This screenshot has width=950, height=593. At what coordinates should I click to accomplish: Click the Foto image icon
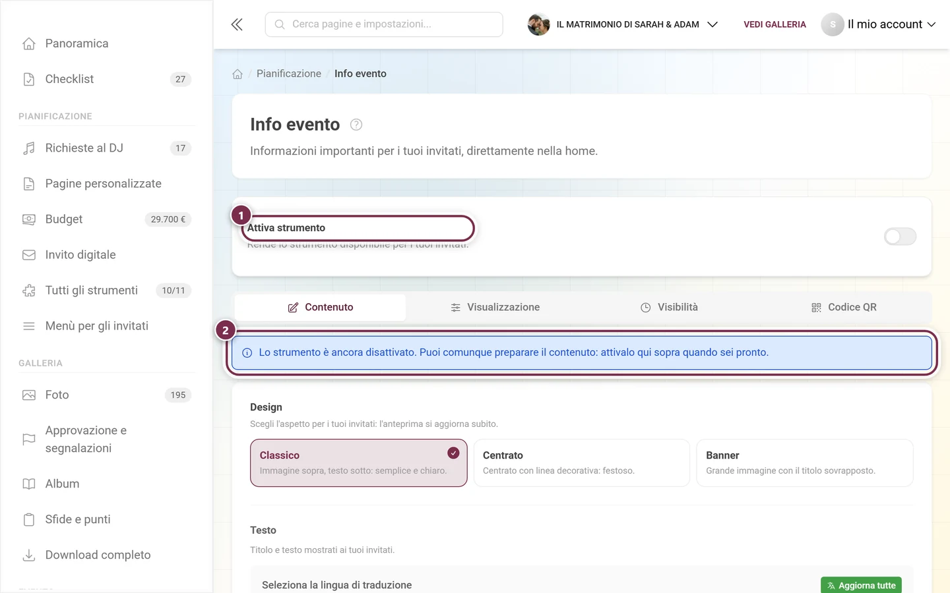(x=29, y=395)
